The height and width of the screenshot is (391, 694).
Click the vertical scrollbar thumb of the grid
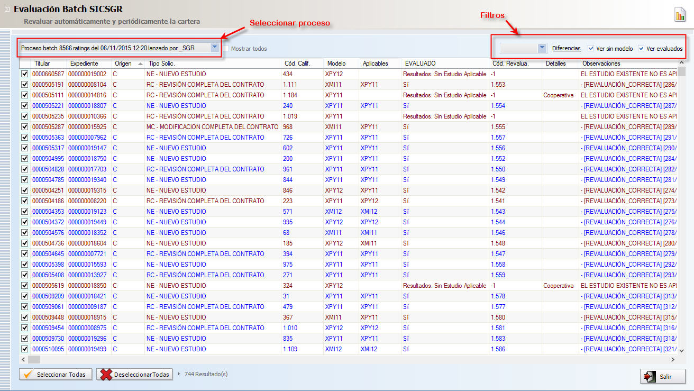(682, 72)
